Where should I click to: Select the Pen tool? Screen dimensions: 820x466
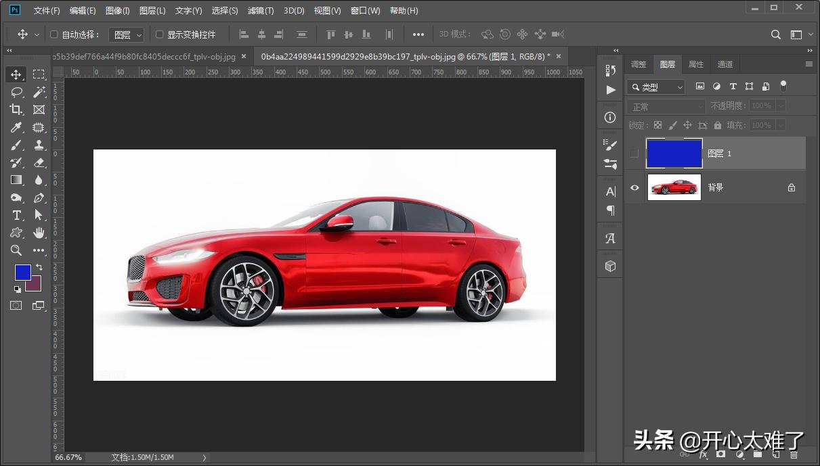pyautogui.click(x=39, y=197)
